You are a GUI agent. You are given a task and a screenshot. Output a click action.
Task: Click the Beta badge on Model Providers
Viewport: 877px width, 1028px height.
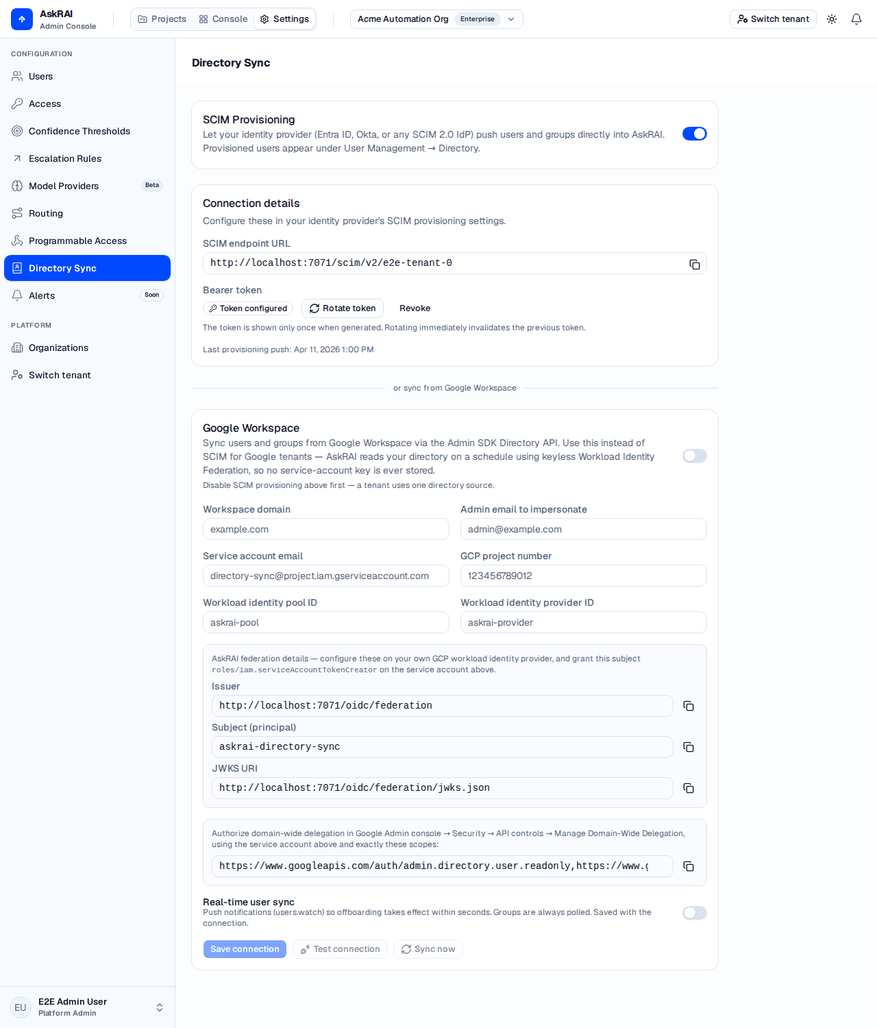tap(152, 185)
